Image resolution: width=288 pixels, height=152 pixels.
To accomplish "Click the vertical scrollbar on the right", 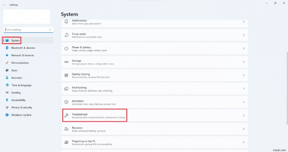I will click(x=287, y=88).
